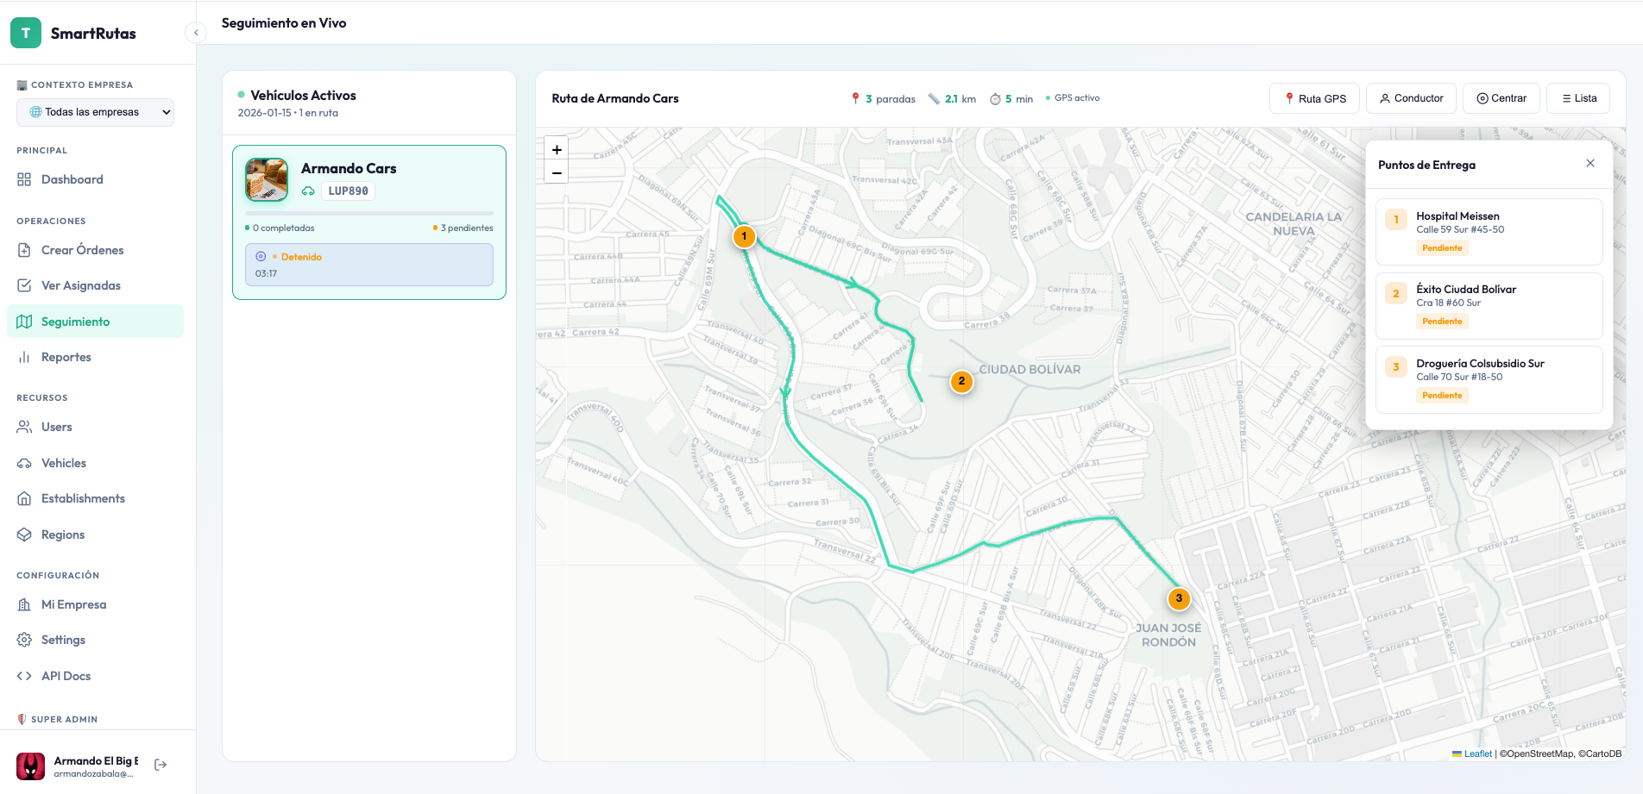Image resolution: width=1643 pixels, height=794 pixels.
Task: Close the Puntos de Entrega panel
Action: pos(1590,163)
